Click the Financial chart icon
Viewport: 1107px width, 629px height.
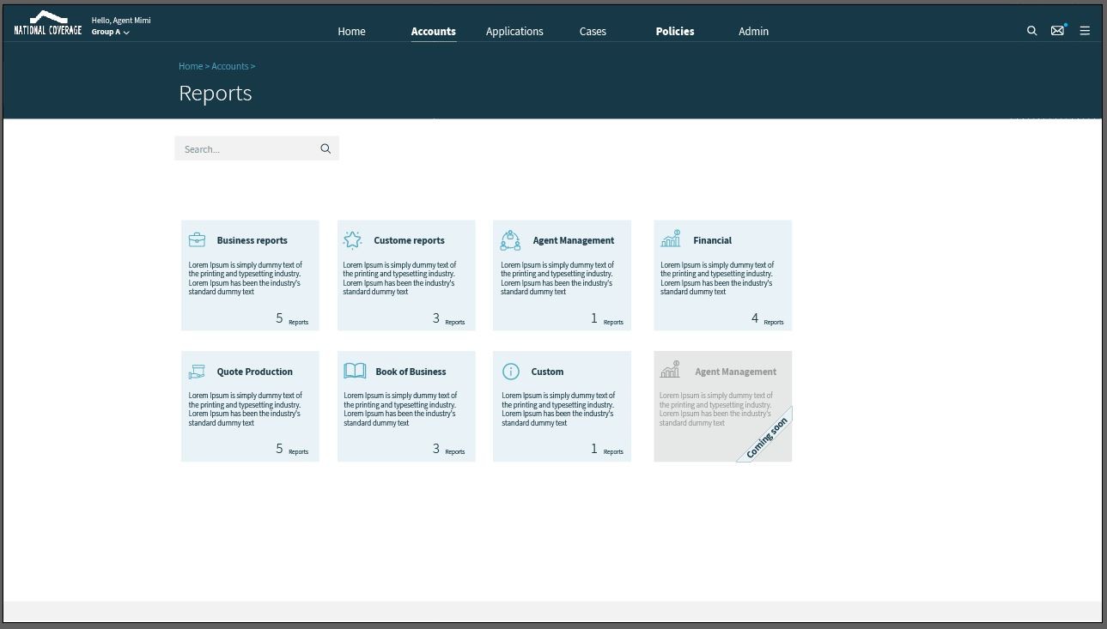pyautogui.click(x=671, y=239)
